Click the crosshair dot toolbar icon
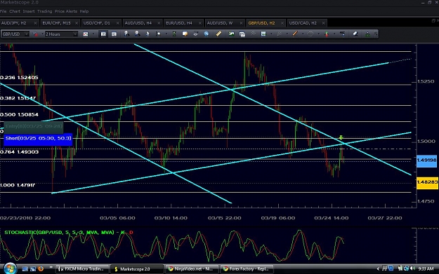Image resolution: width=439 pixels, height=274 pixels. pos(158,34)
